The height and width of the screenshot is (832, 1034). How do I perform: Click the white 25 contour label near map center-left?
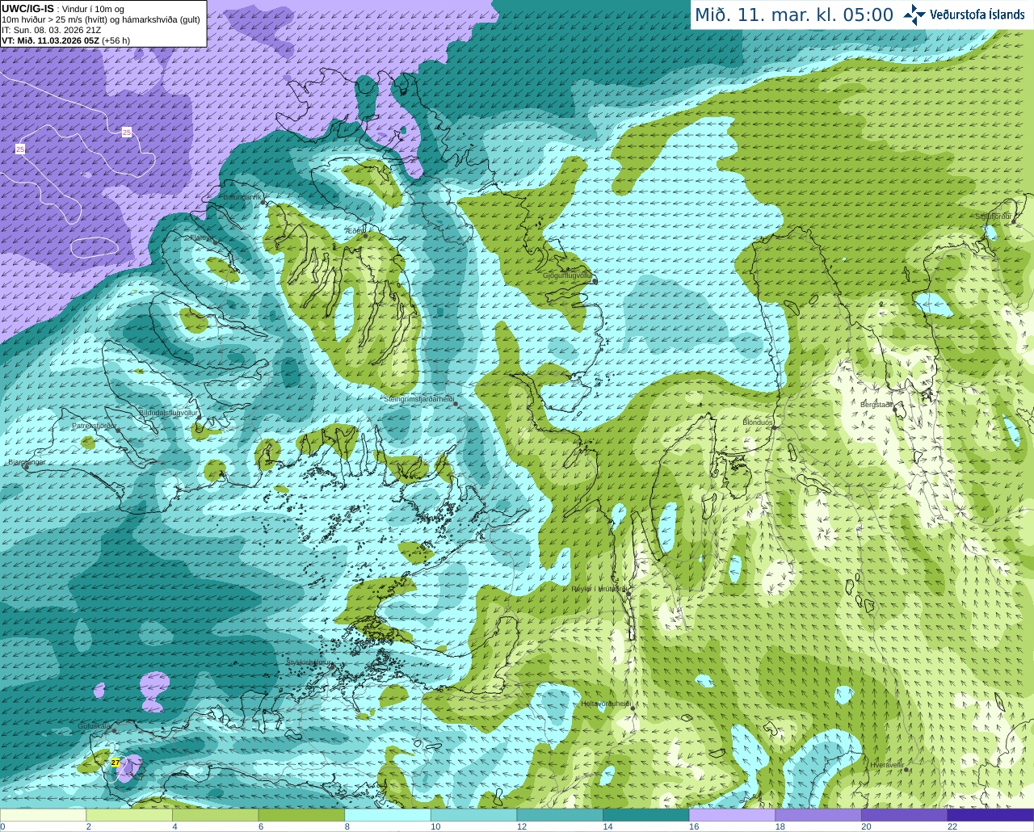coord(127,132)
